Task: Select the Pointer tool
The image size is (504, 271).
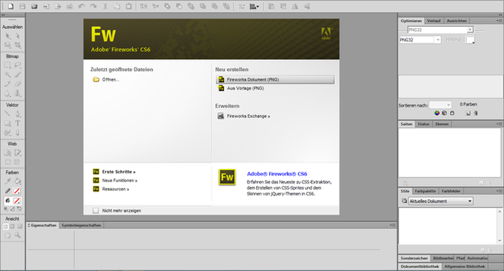Action: [x=7, y=36]
